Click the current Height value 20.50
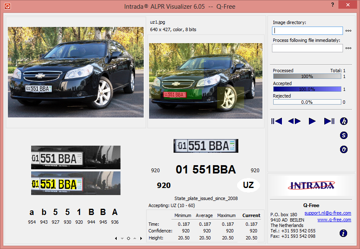Viewport: 360px width, 249px height. click(251, 238)
